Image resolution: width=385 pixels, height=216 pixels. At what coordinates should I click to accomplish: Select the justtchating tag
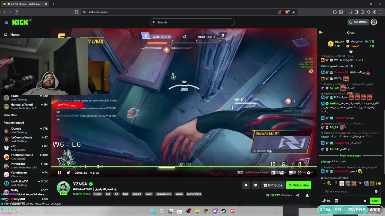pos(194,194)
